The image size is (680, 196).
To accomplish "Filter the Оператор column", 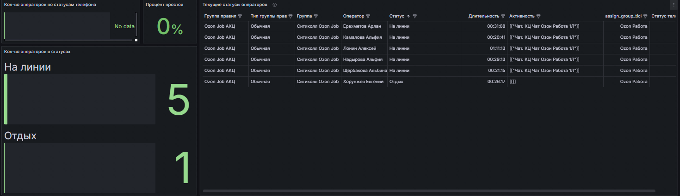I will (368, 16).
